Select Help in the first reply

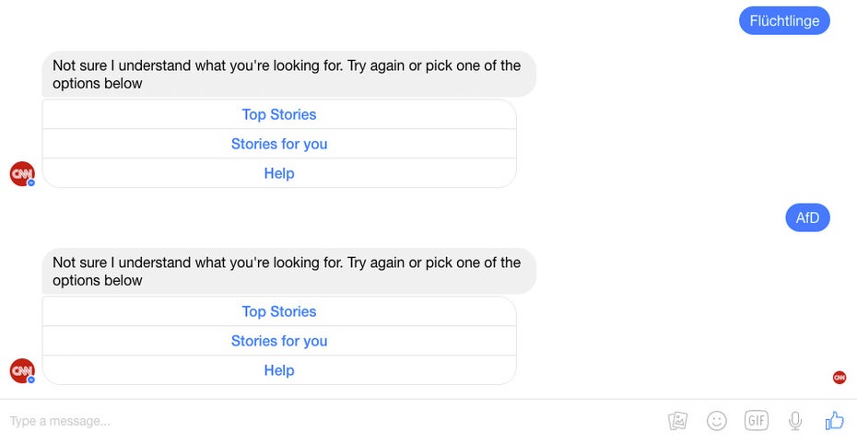tap(279, 173)
